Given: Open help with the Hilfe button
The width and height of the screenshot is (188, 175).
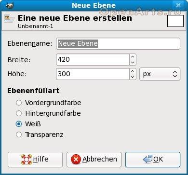Looking at the screenshot, I should pos(35,160).
